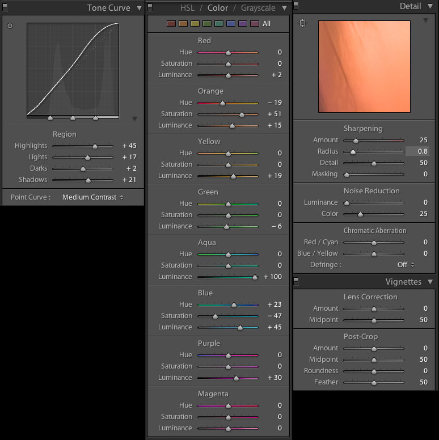Click the All colors button
The height and width of the screenshot is (440, 439).
267,24
